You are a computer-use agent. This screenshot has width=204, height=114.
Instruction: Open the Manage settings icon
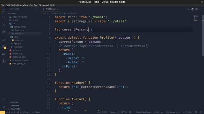point(4,107)
